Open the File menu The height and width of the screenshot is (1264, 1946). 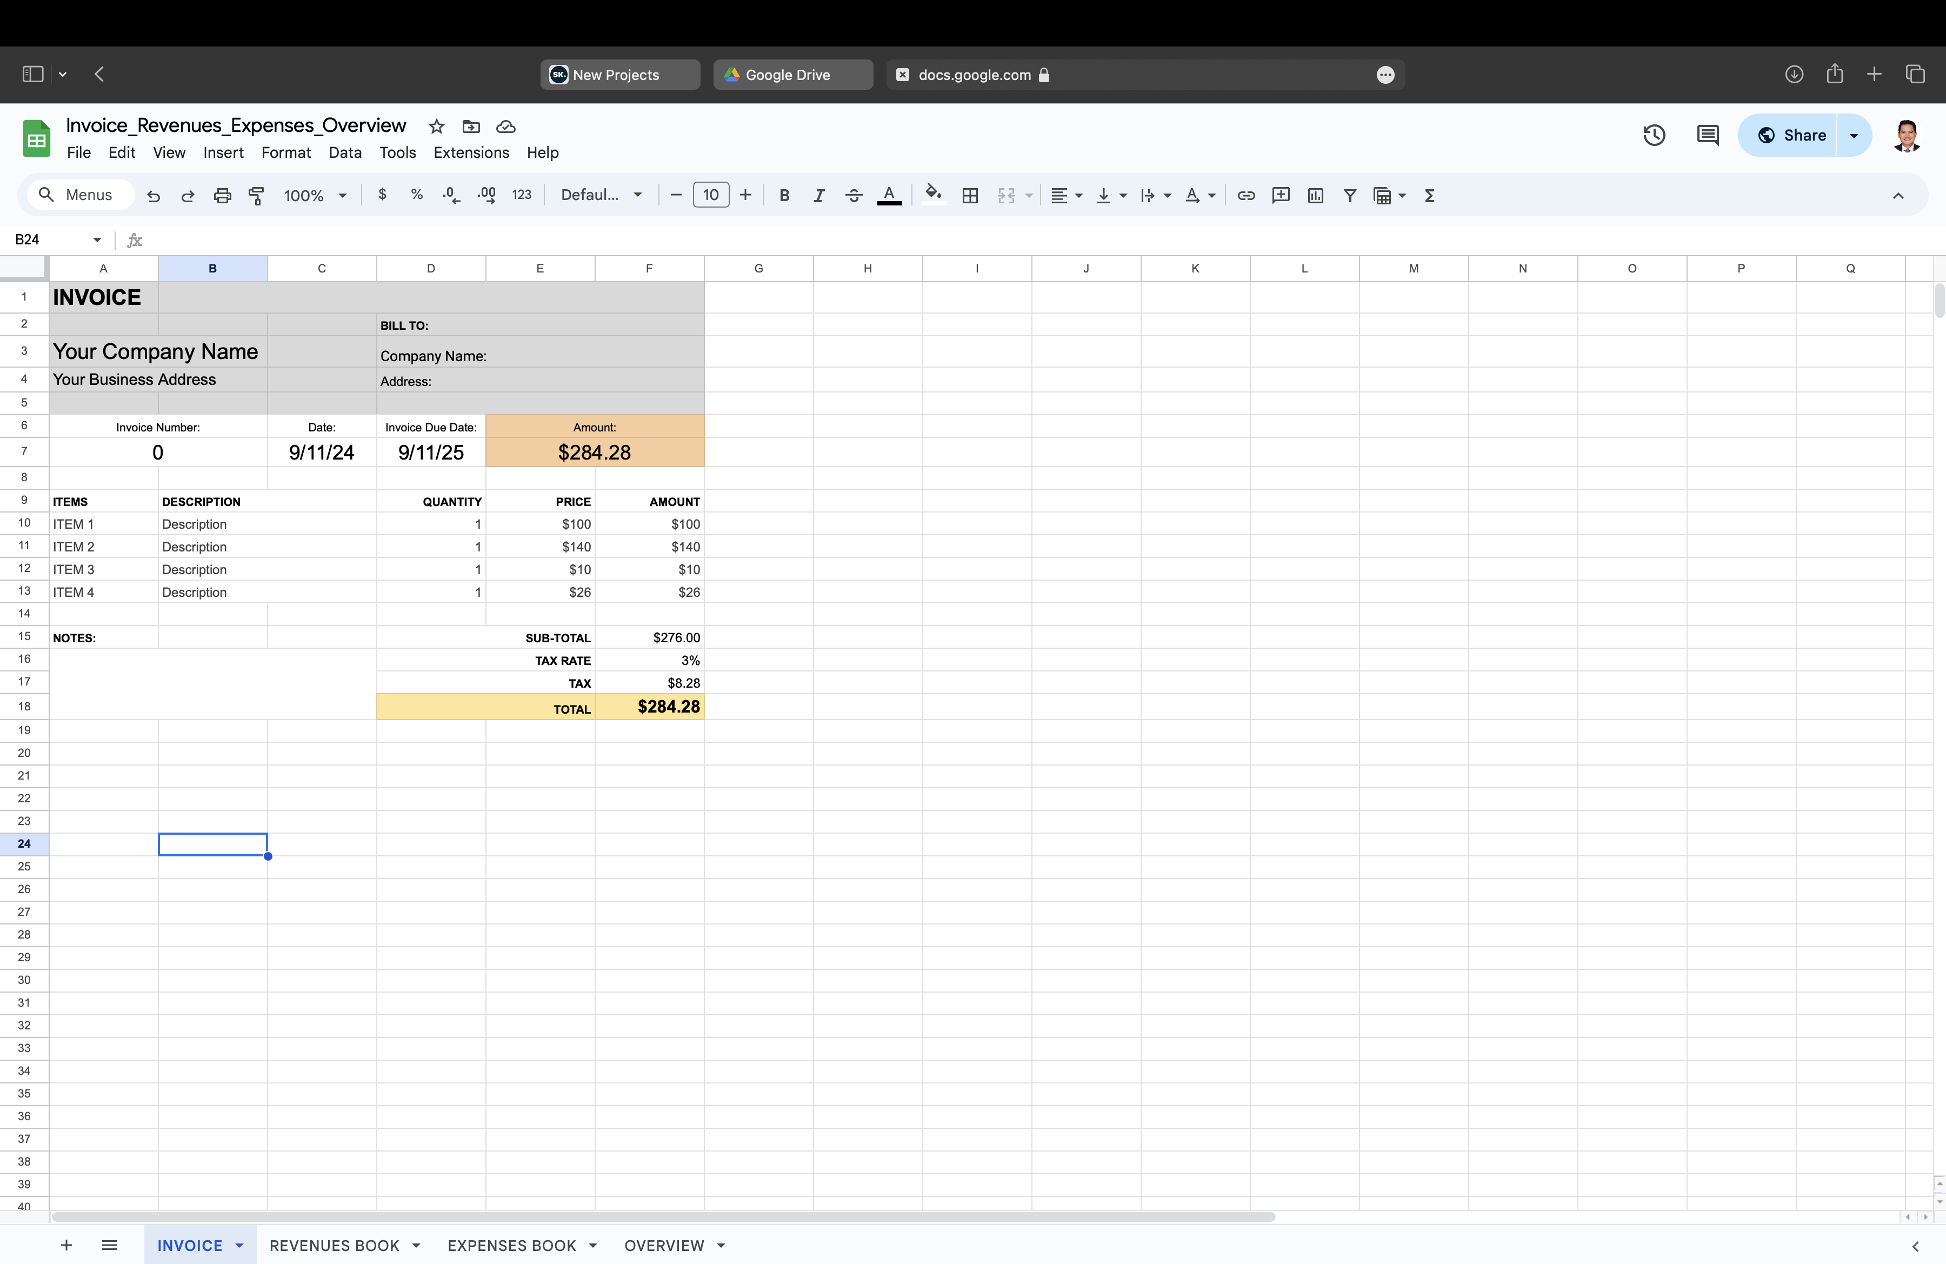(x=78, y=152)
